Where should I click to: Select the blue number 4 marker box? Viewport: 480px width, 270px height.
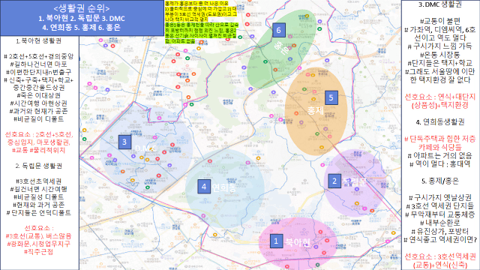pos(204,187)
